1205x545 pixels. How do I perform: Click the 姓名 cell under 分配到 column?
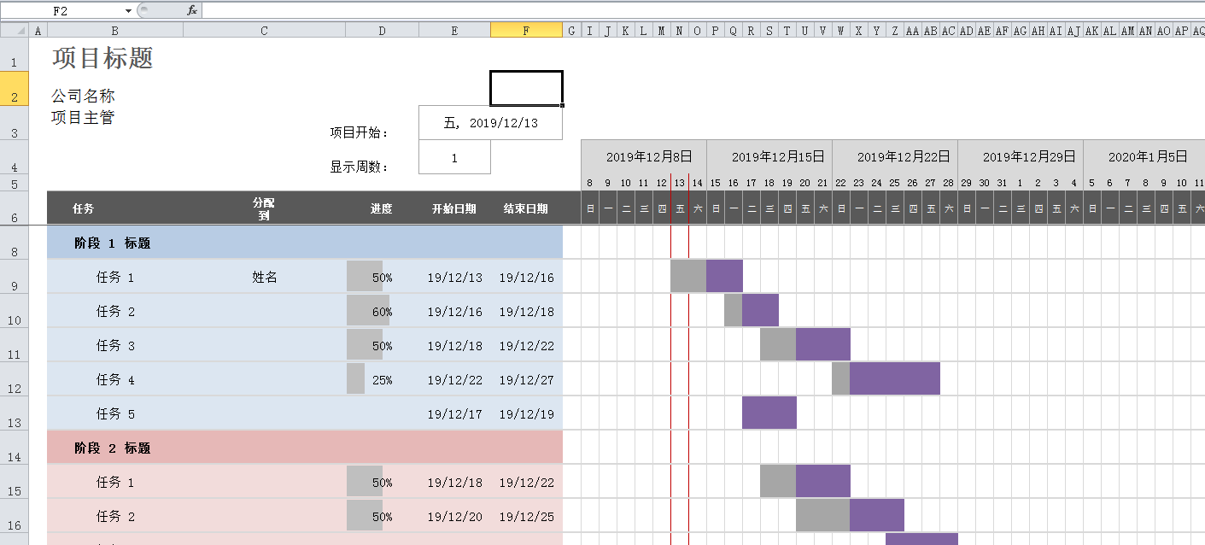tap(264, 277)
